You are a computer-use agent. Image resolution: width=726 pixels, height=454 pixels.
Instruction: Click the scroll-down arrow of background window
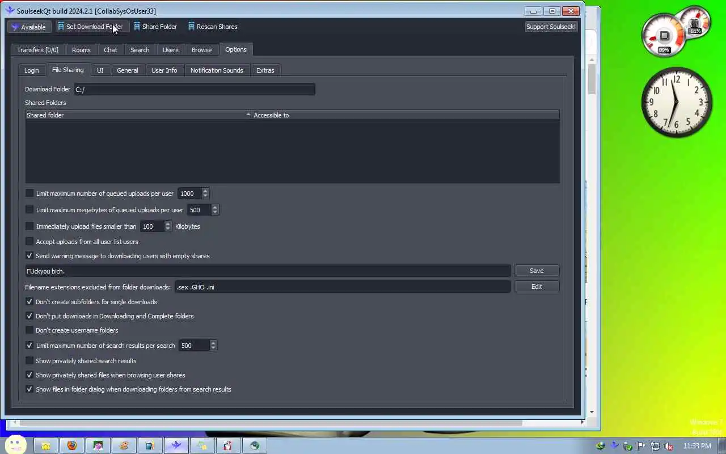[x=592, y=412]
